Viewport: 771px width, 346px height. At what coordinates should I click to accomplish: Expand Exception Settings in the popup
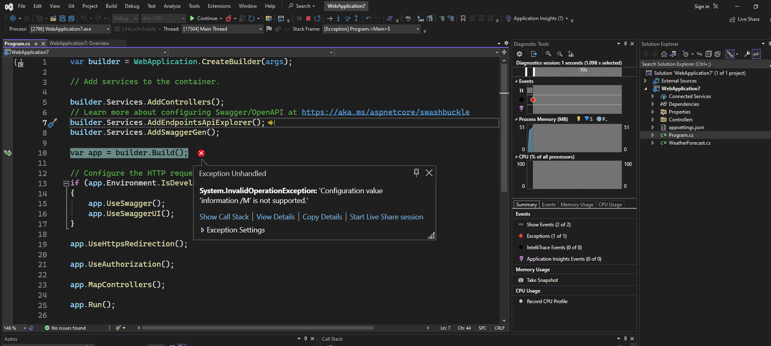pos(203,230)
